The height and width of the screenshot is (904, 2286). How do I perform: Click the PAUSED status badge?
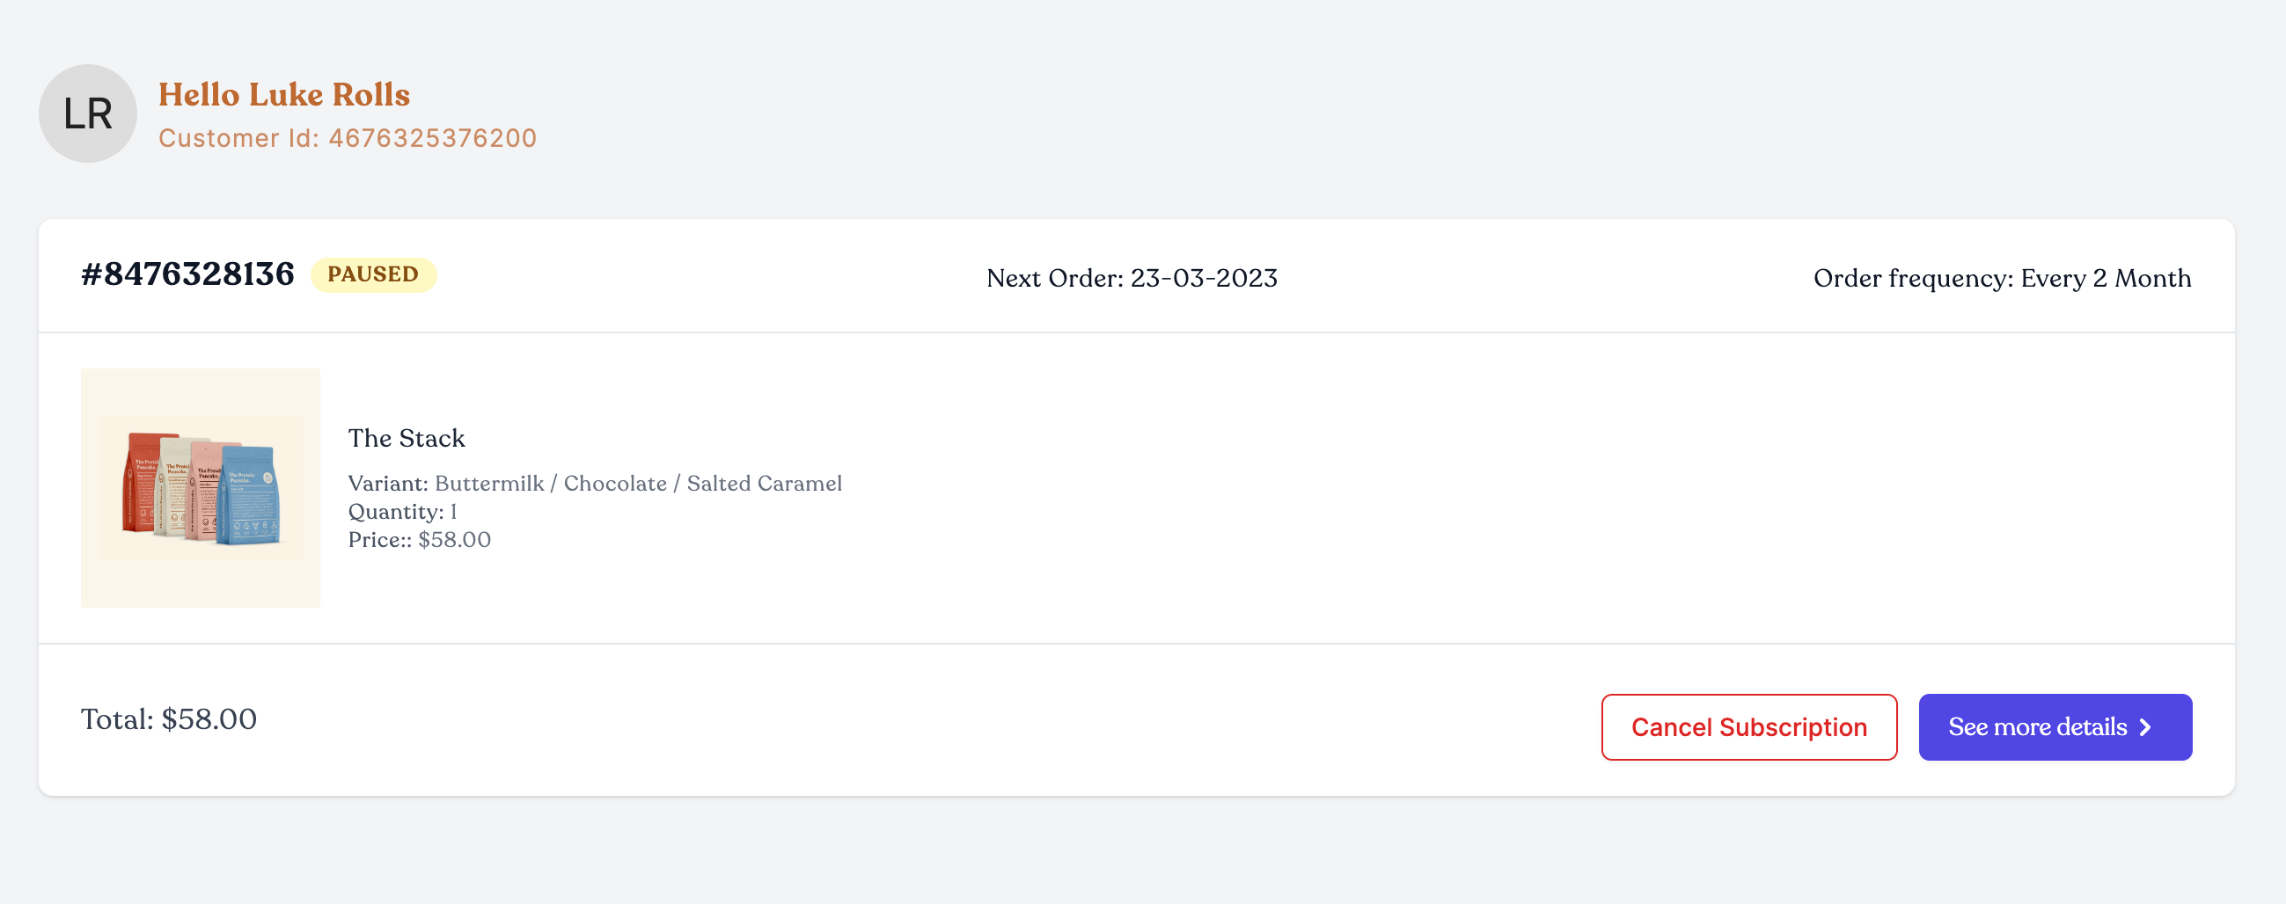373,275
